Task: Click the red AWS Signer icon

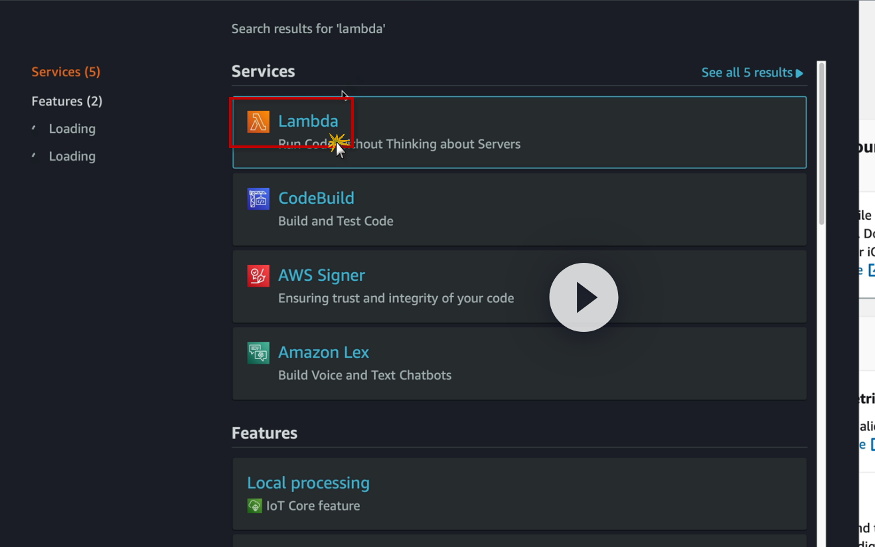Action: point(258,275)
